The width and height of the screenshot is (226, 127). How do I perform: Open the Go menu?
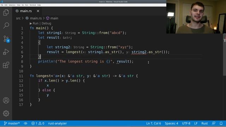point(23,5)
